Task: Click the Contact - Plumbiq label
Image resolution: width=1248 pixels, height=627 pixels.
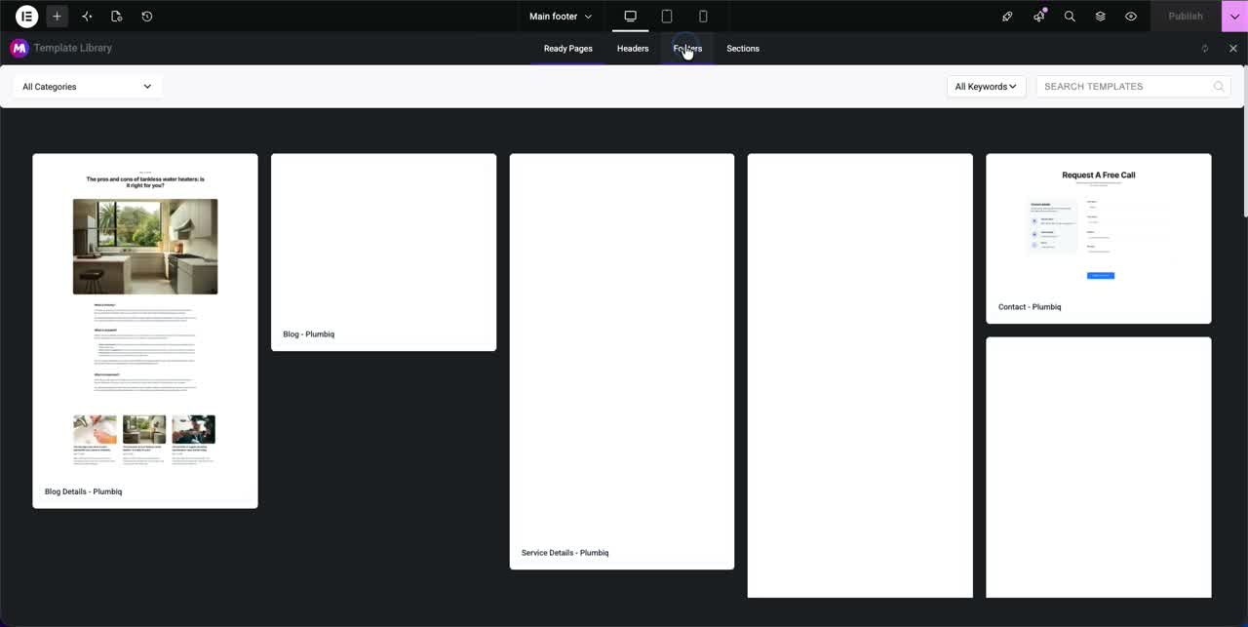Action: [1030, 307]
